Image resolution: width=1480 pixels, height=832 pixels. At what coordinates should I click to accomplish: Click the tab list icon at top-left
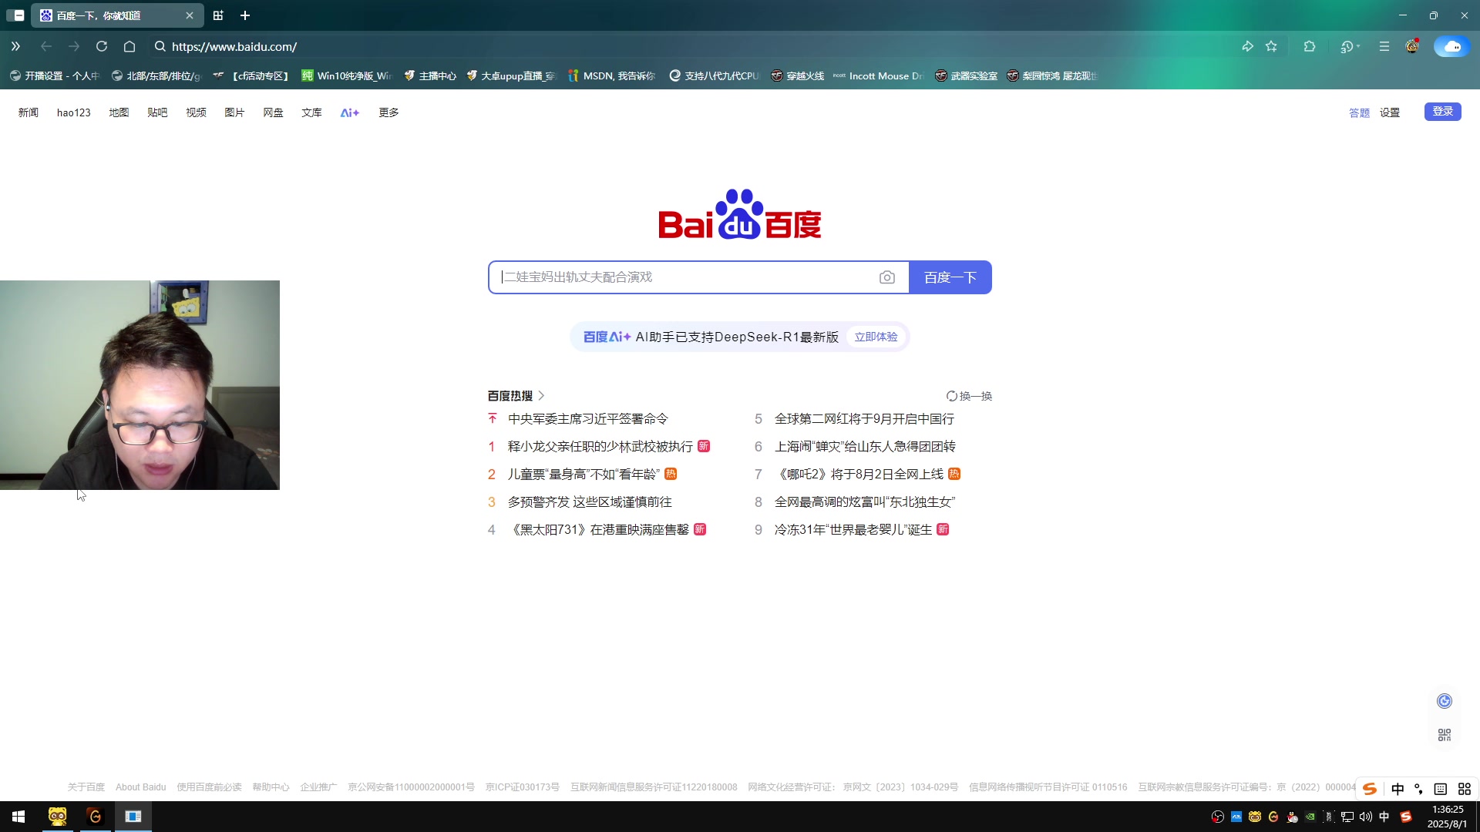(x=15, y=15)
